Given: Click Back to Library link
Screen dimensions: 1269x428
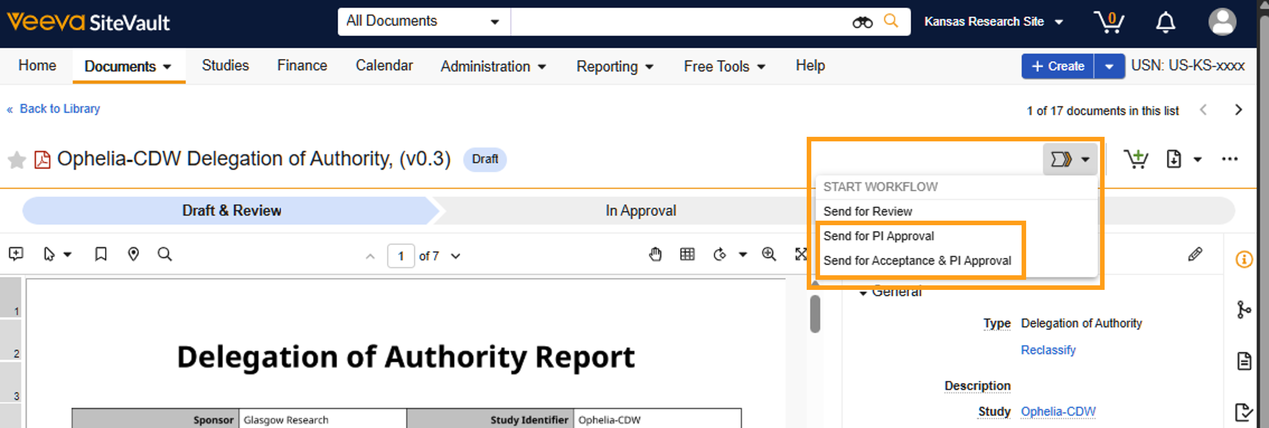Looking at the screenshot, I should click(59, 109).
